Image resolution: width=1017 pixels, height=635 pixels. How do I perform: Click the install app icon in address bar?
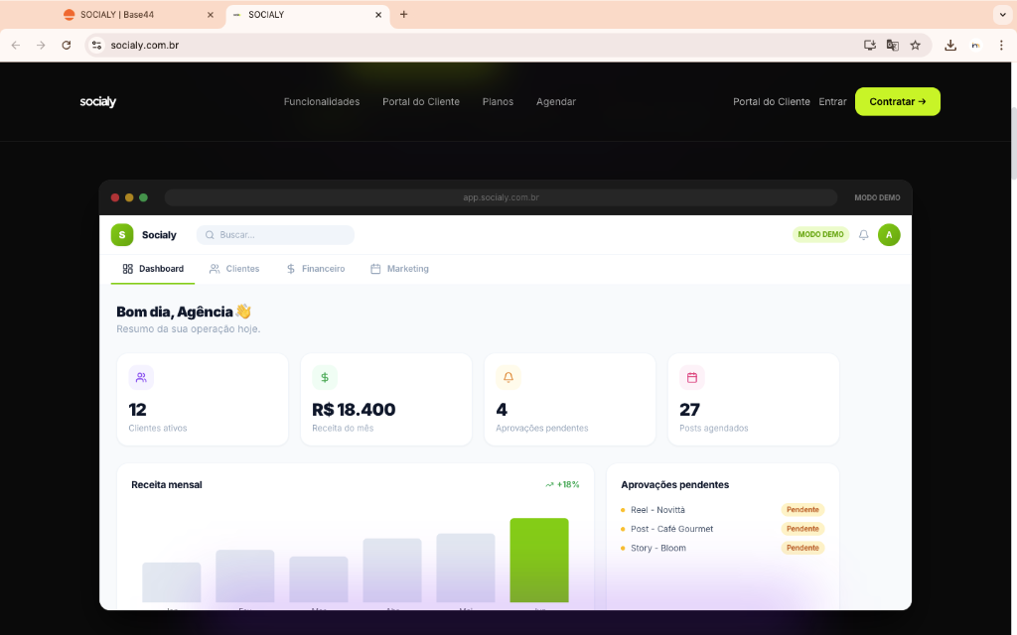click(x=870, y=46)
